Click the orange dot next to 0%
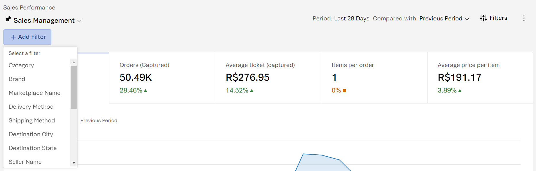Viewport: 536px width, 171px height. (345, 91)
